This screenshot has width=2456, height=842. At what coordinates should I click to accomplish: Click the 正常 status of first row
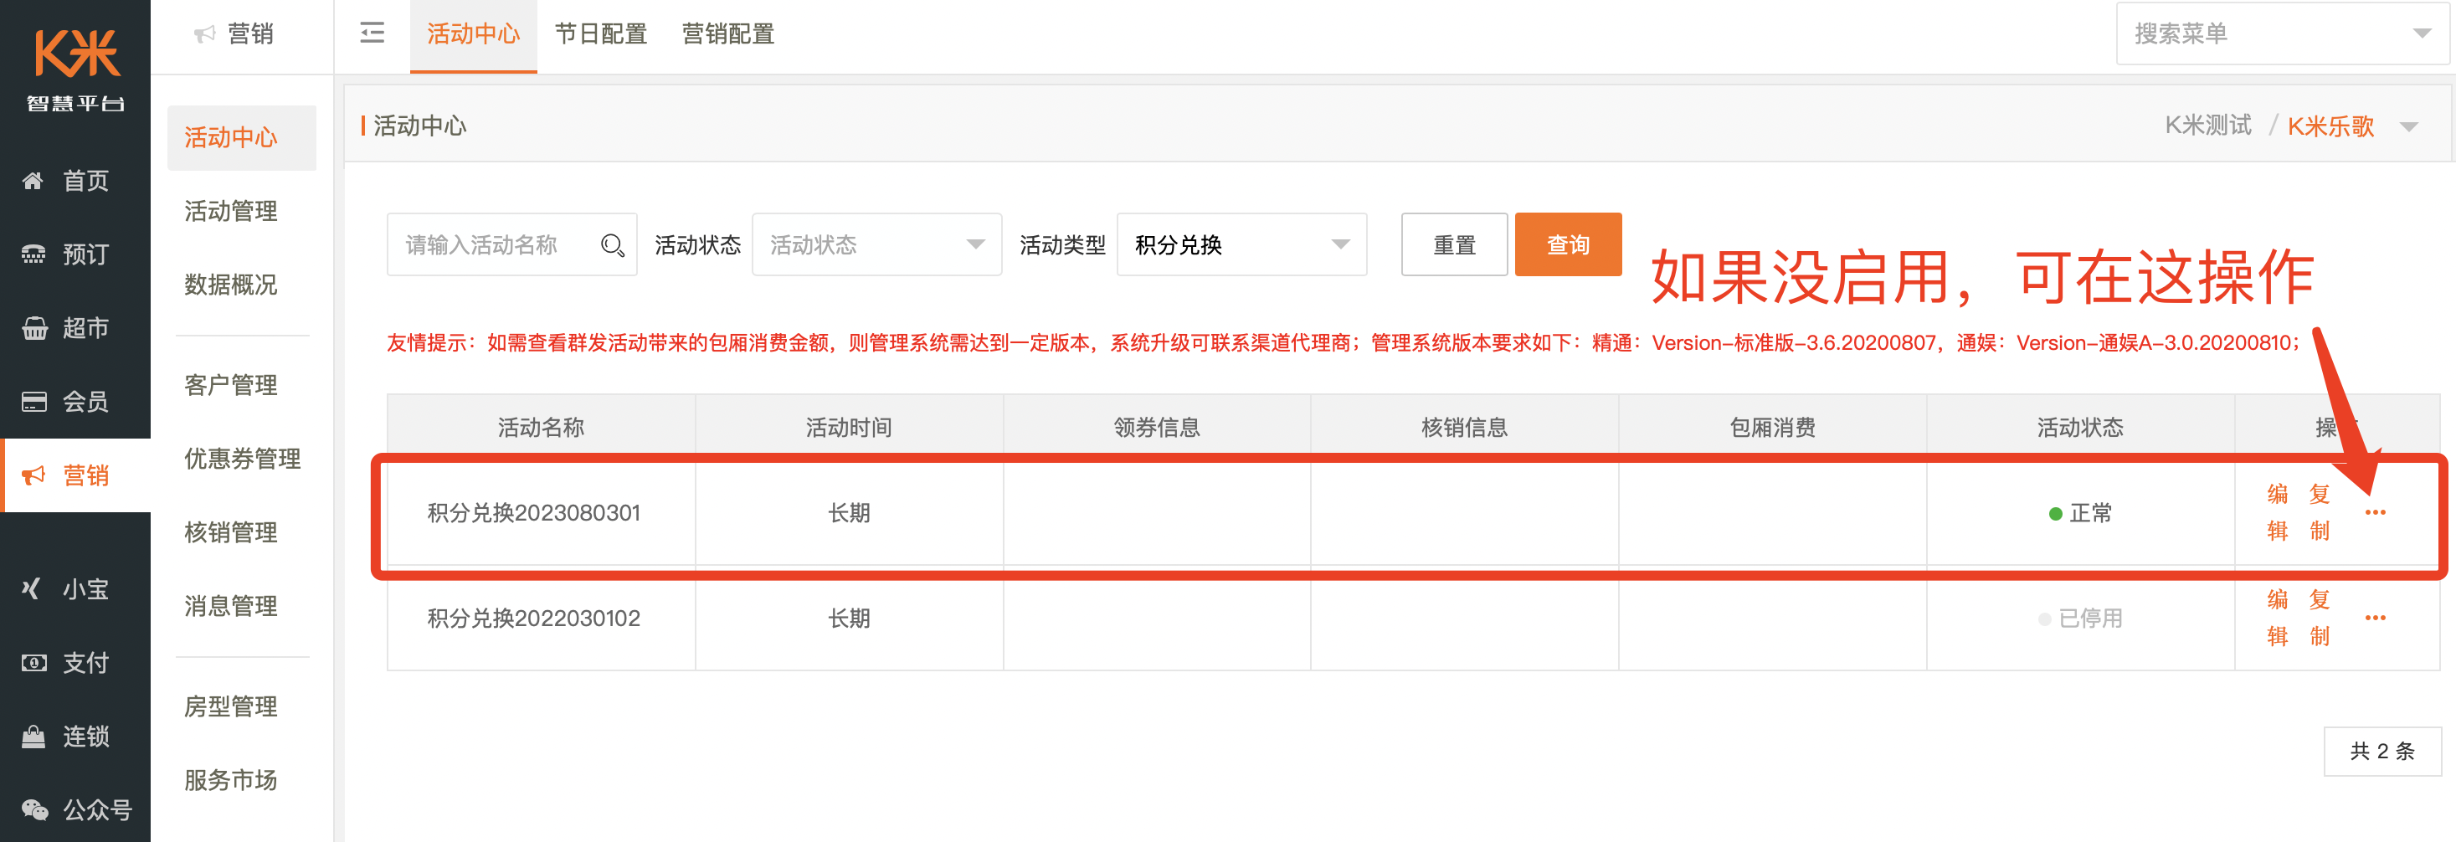pos(2080,513)
